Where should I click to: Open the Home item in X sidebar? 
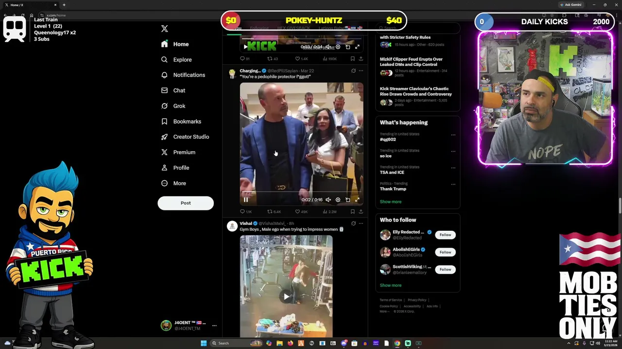click(174, 44)
